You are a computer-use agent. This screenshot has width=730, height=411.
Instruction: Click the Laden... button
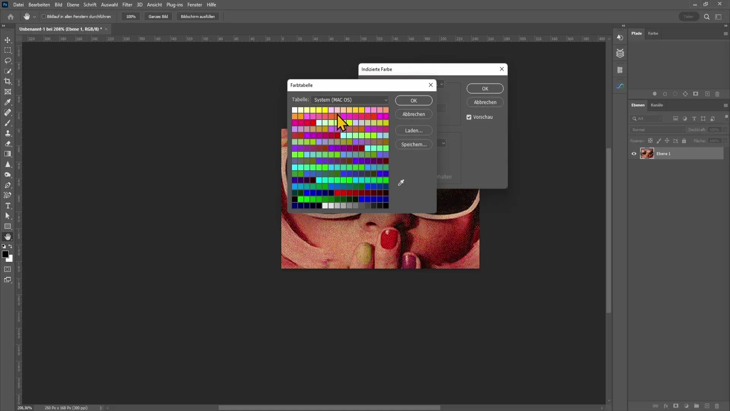click(x=414, y=131)
